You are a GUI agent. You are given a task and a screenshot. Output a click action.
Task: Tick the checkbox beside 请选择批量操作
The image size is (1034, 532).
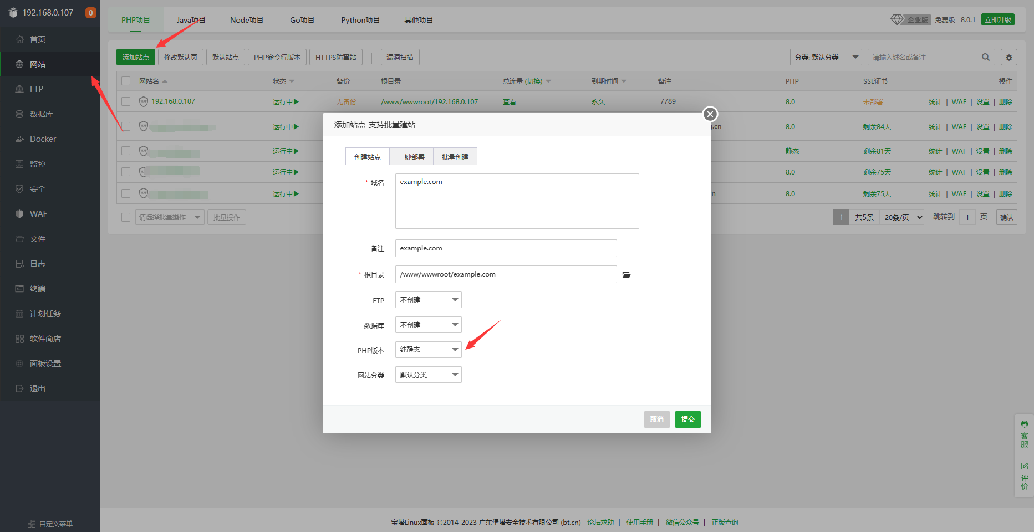point(126,217)
